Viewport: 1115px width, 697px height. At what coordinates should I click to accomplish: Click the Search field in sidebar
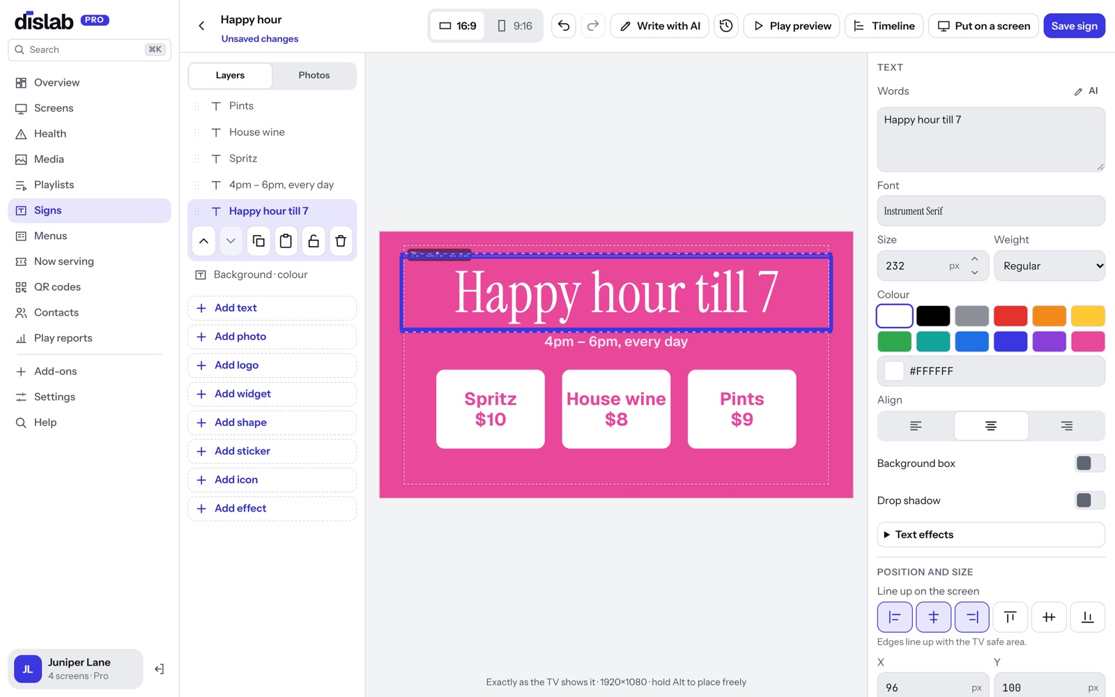click(89, 49)
